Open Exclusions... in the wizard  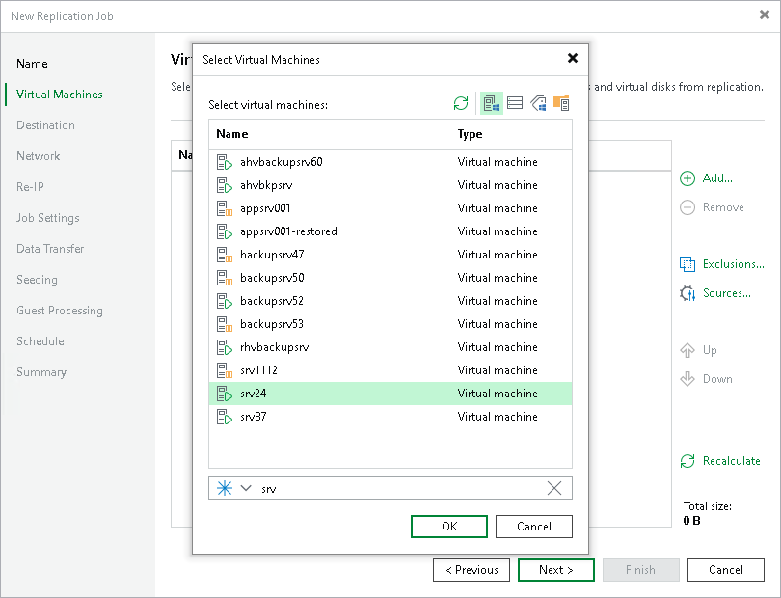(x=722, y=264)
